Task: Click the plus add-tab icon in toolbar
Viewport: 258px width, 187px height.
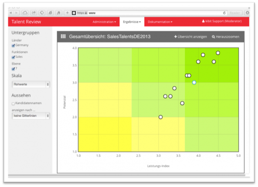Action: click(x=67, y=13)
